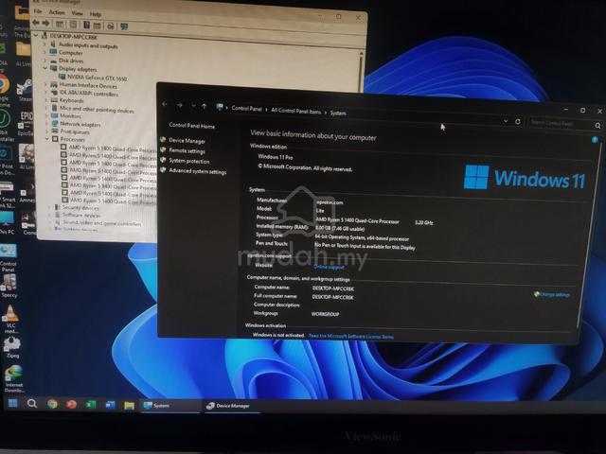Open Excel from the taskbar
606x454 pixels.
click(91, 405)
